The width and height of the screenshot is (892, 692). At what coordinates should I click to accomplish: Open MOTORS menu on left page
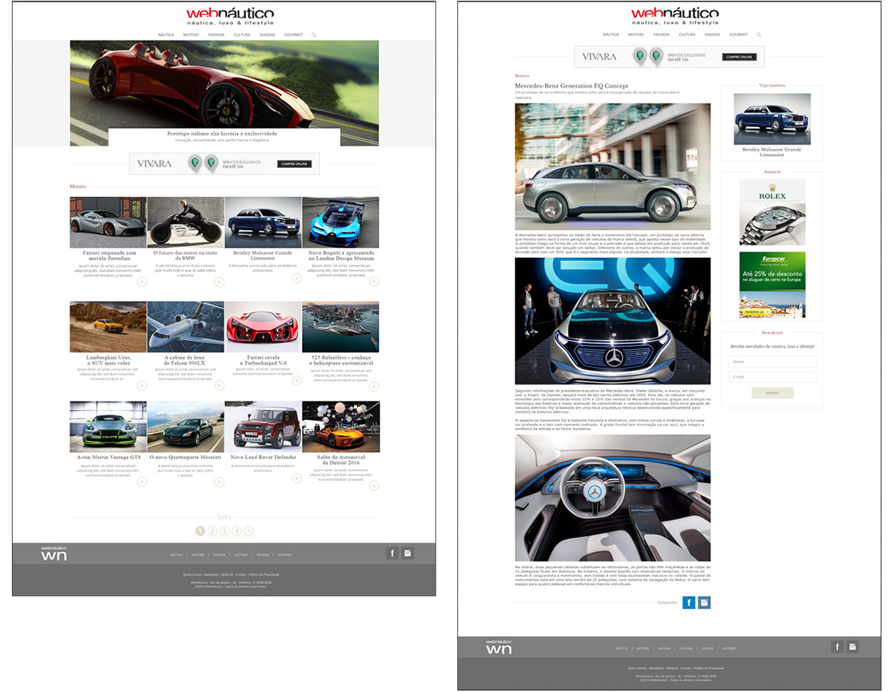pyautogui.click(x=191, y=35)
